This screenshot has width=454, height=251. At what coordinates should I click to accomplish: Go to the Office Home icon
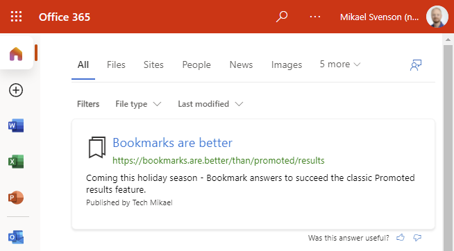16,54
